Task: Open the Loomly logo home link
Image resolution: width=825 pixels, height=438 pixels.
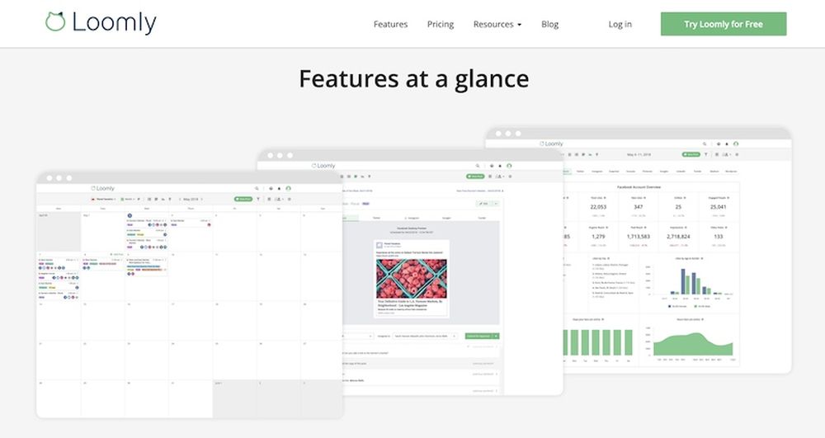Action: click(101, 22)
